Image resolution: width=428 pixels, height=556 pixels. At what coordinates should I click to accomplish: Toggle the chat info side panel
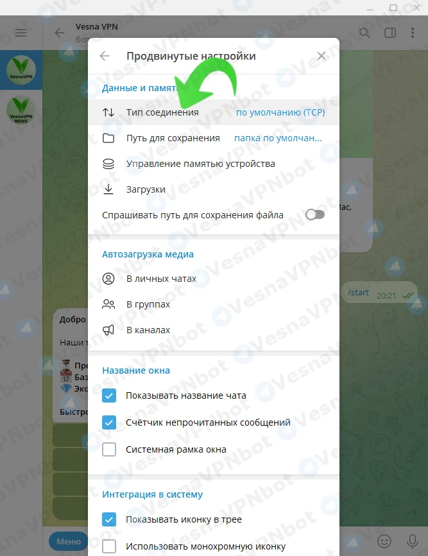click(x=390, y=33)
